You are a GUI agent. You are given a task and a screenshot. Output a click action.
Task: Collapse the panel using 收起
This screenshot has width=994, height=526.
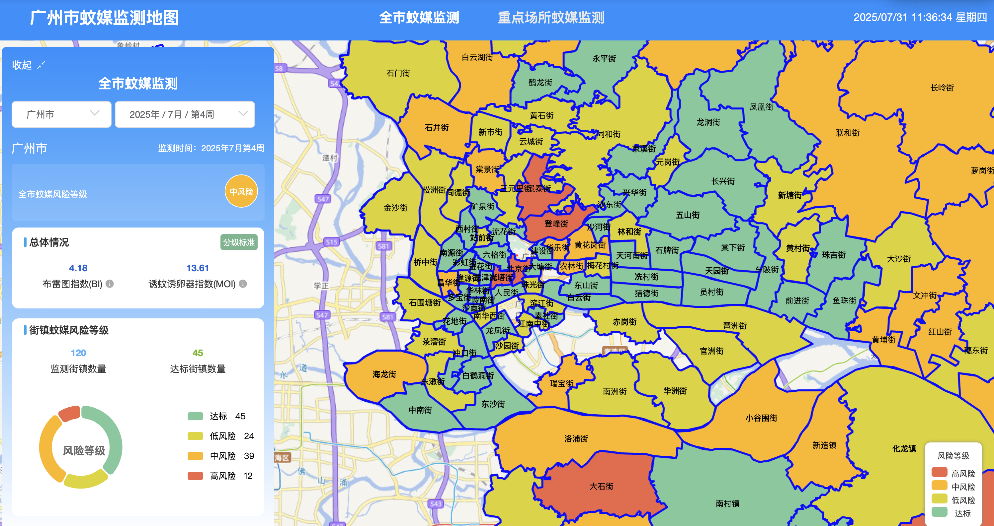point(22,65)
